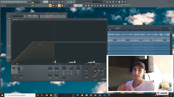This screenshot has width=174, height=97.
Task: Open the Channel rack view icon
Action: click(x=92, y=5)
